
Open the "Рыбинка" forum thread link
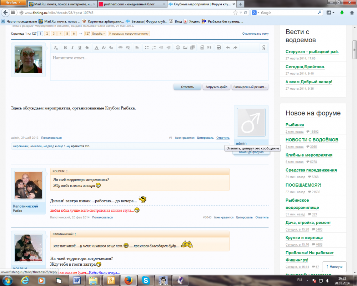coord(295,125)
